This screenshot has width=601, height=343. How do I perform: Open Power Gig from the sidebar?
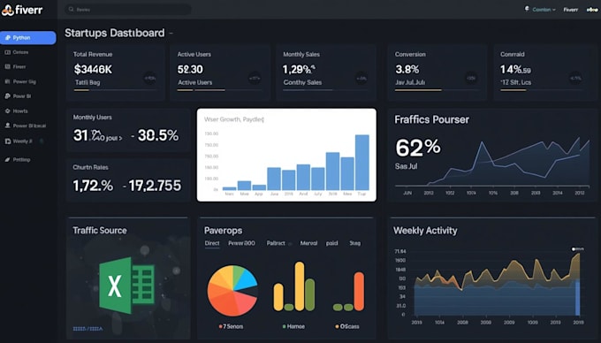pos(20,81)
